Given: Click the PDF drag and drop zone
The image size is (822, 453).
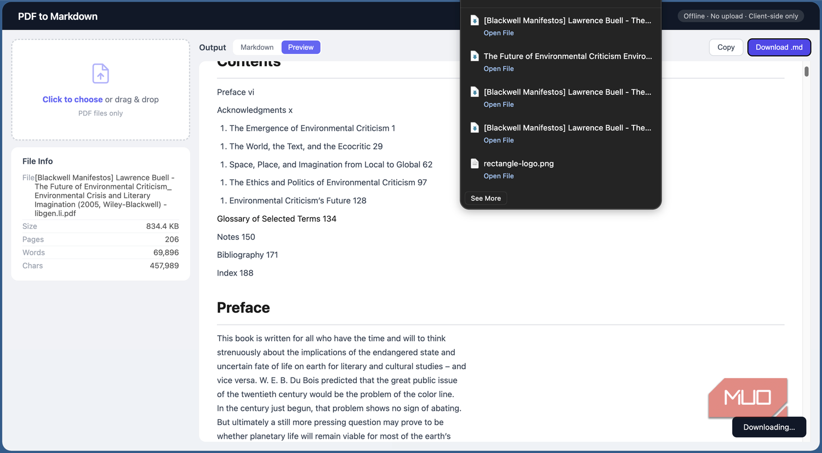Looking at the screenshot, I should click(101, 89).
